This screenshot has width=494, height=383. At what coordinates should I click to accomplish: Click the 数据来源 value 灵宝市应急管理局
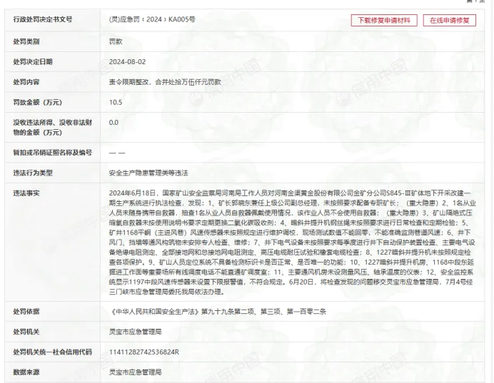coord(135,372)
